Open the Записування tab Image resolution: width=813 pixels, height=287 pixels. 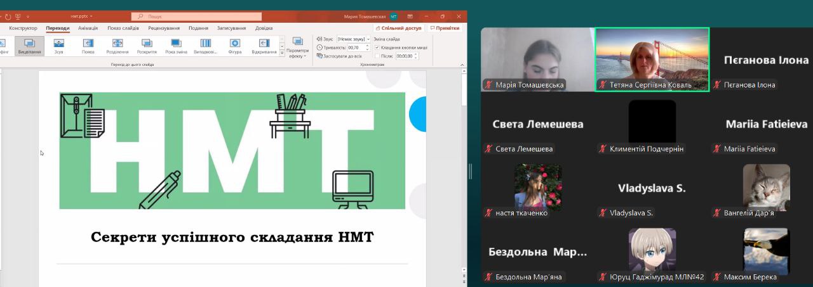(231, 28)
